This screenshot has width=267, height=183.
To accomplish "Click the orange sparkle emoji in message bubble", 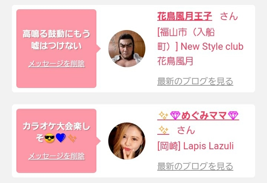I will [72, 138].
